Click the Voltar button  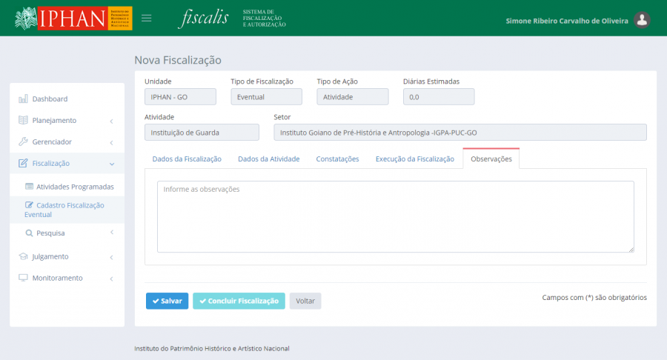(305, 301)
